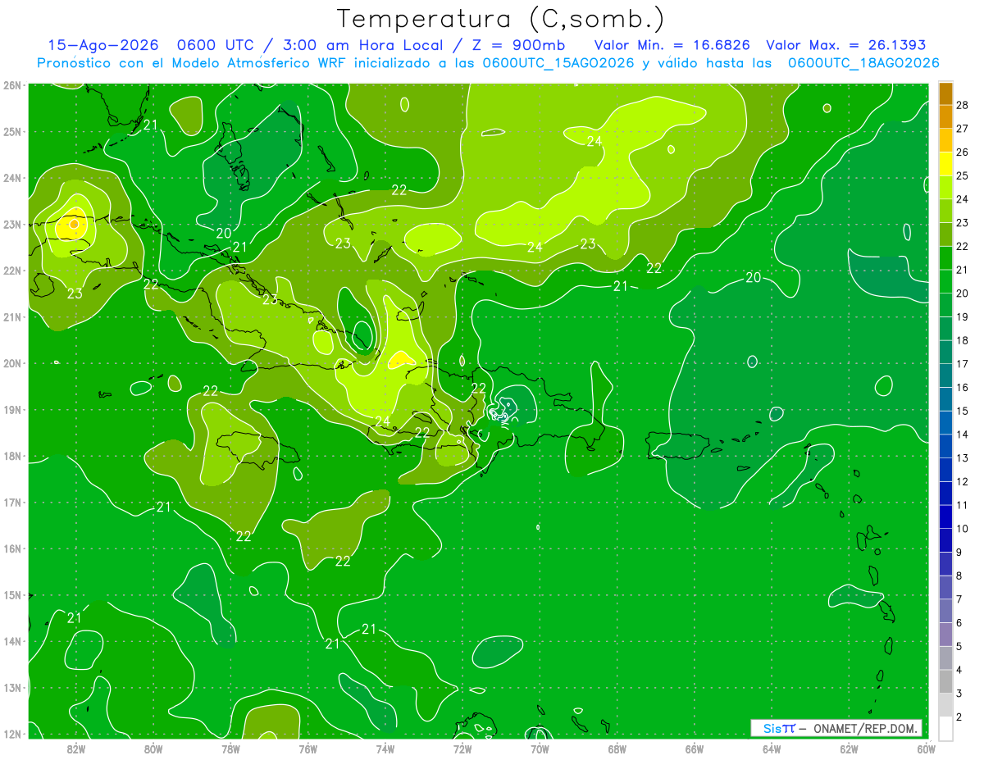This screenshot has width=984, height=760.
Task: Click the '13' label on color scale
Action: (x=963, y=457)
